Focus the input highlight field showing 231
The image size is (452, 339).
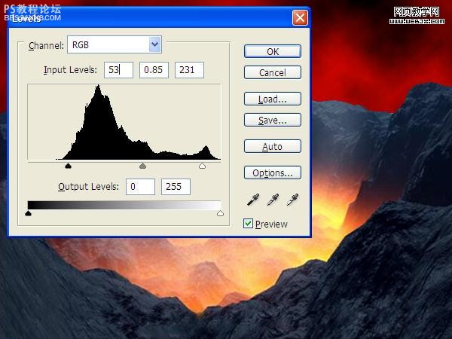[189, 70]
